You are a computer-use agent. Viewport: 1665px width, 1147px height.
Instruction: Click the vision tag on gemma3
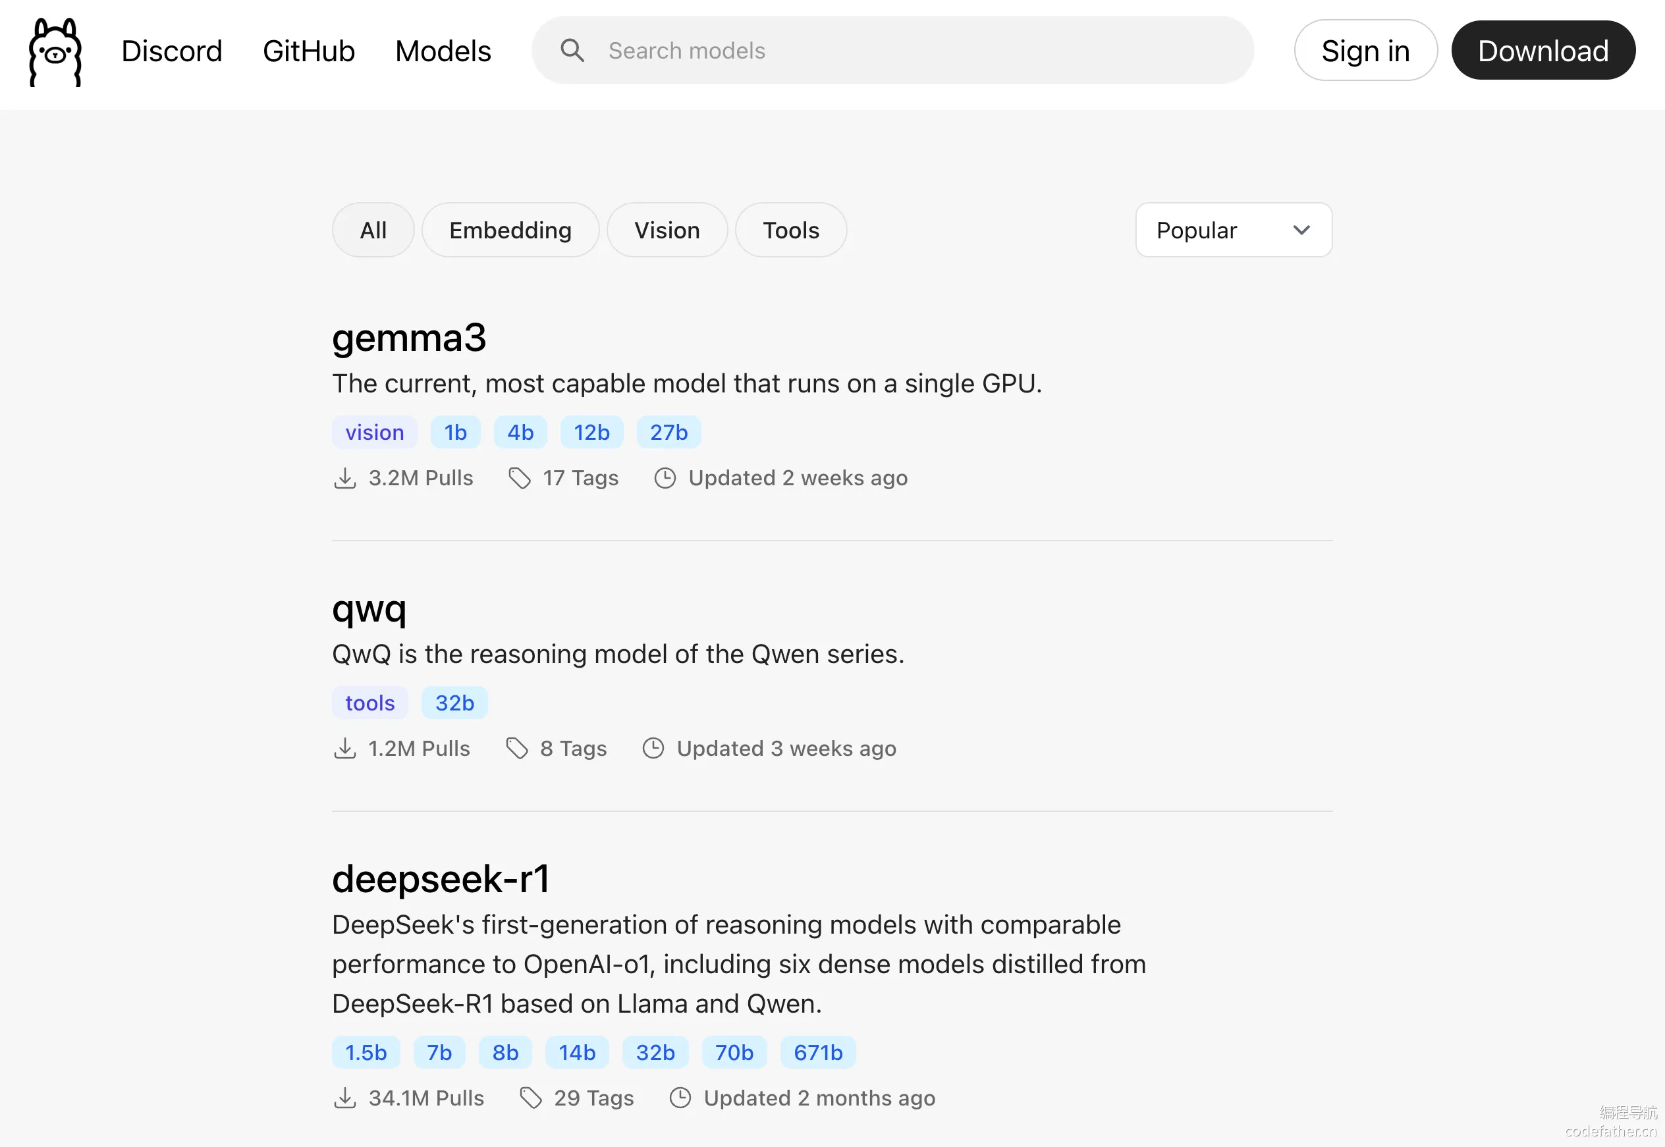pyautogui.click(x=375, y=432)
